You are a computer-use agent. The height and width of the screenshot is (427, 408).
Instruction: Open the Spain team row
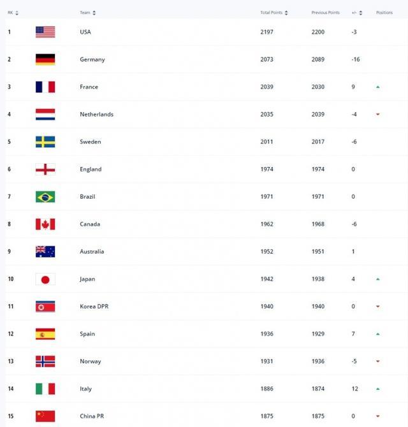87,334
